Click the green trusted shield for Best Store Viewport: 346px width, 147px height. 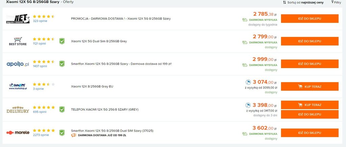pyautogui.click(x=62, y=41)
